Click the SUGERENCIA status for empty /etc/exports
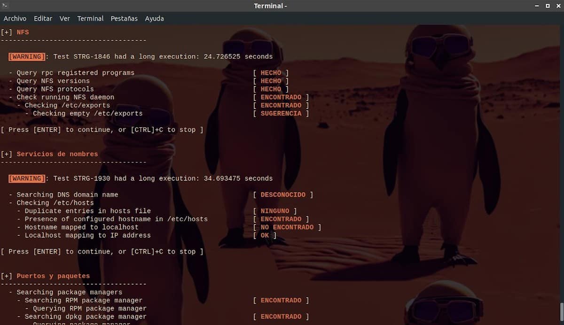 (x=281, y=114)
